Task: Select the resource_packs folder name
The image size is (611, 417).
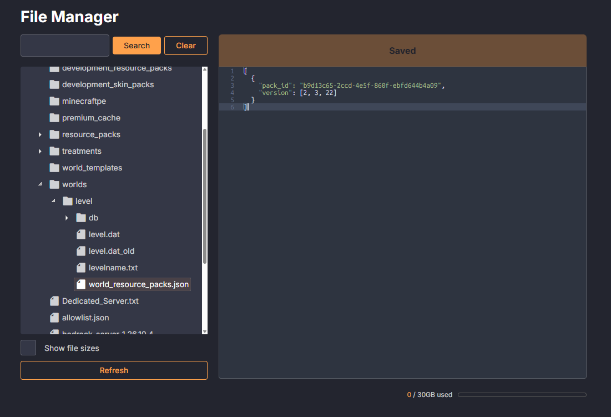Action: (91, 134)
